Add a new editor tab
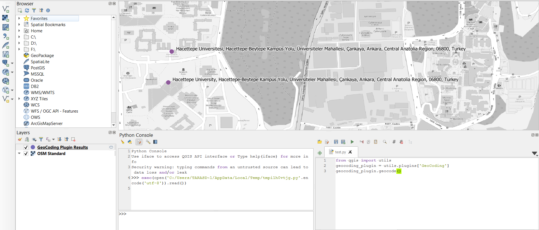Image resolution: width=539 pixels, height=230 pixels. pyautogui.click(x=320, y=153)
